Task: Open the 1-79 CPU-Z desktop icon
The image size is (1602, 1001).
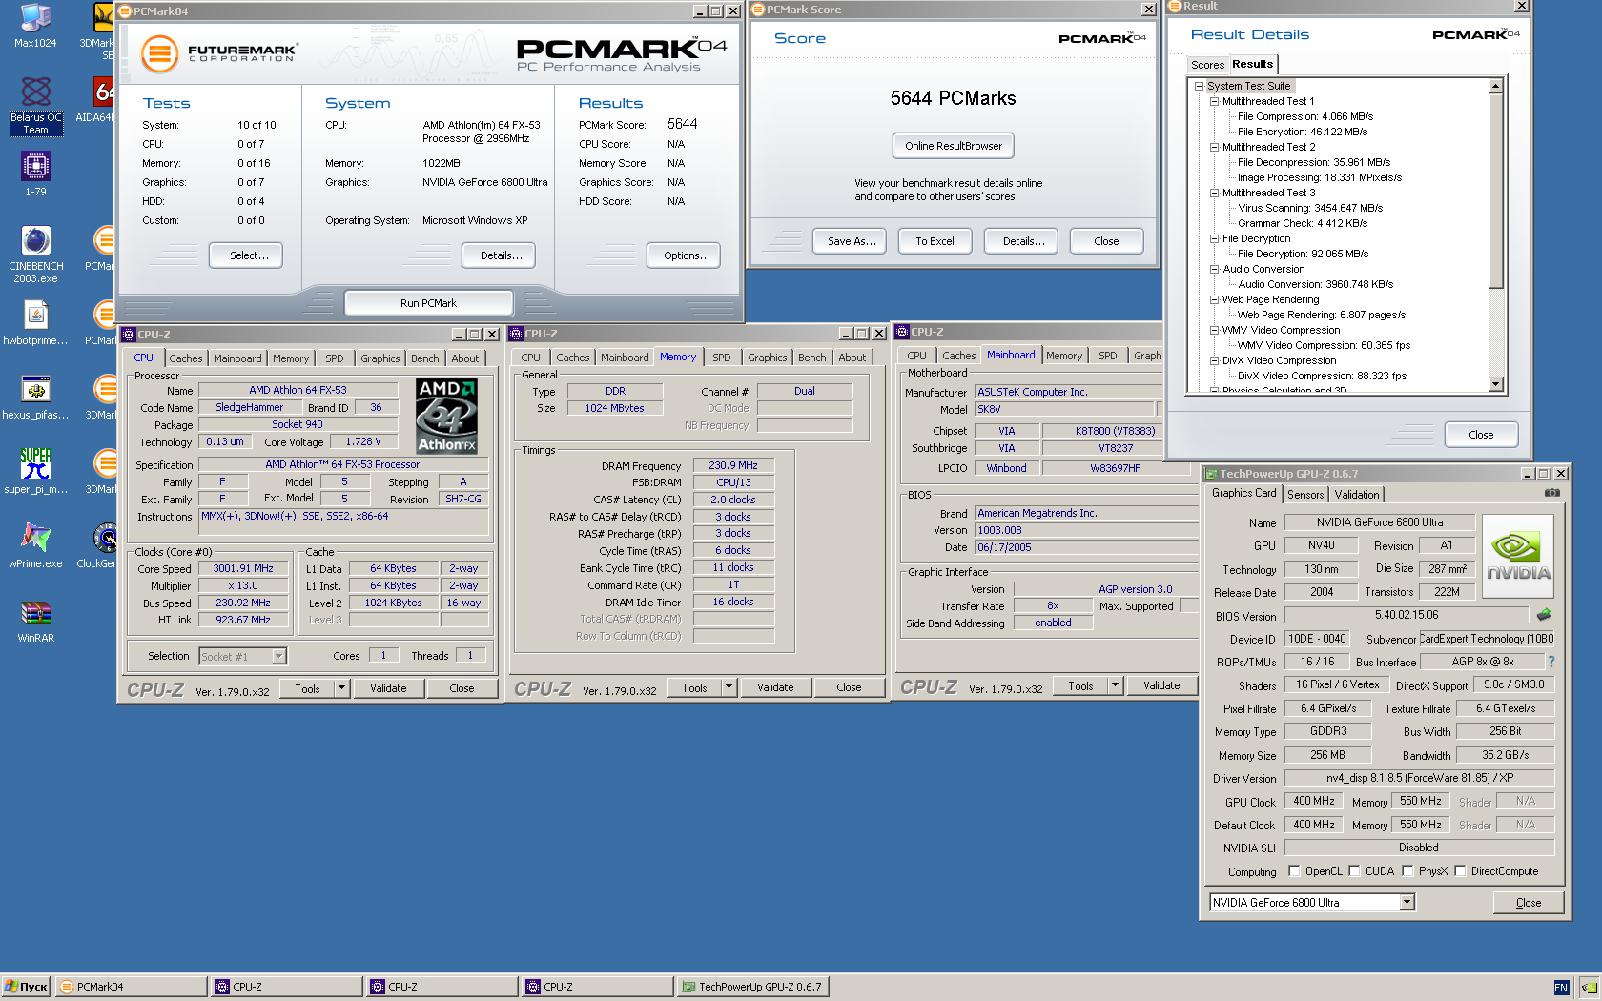Action: tap(35, 174)
